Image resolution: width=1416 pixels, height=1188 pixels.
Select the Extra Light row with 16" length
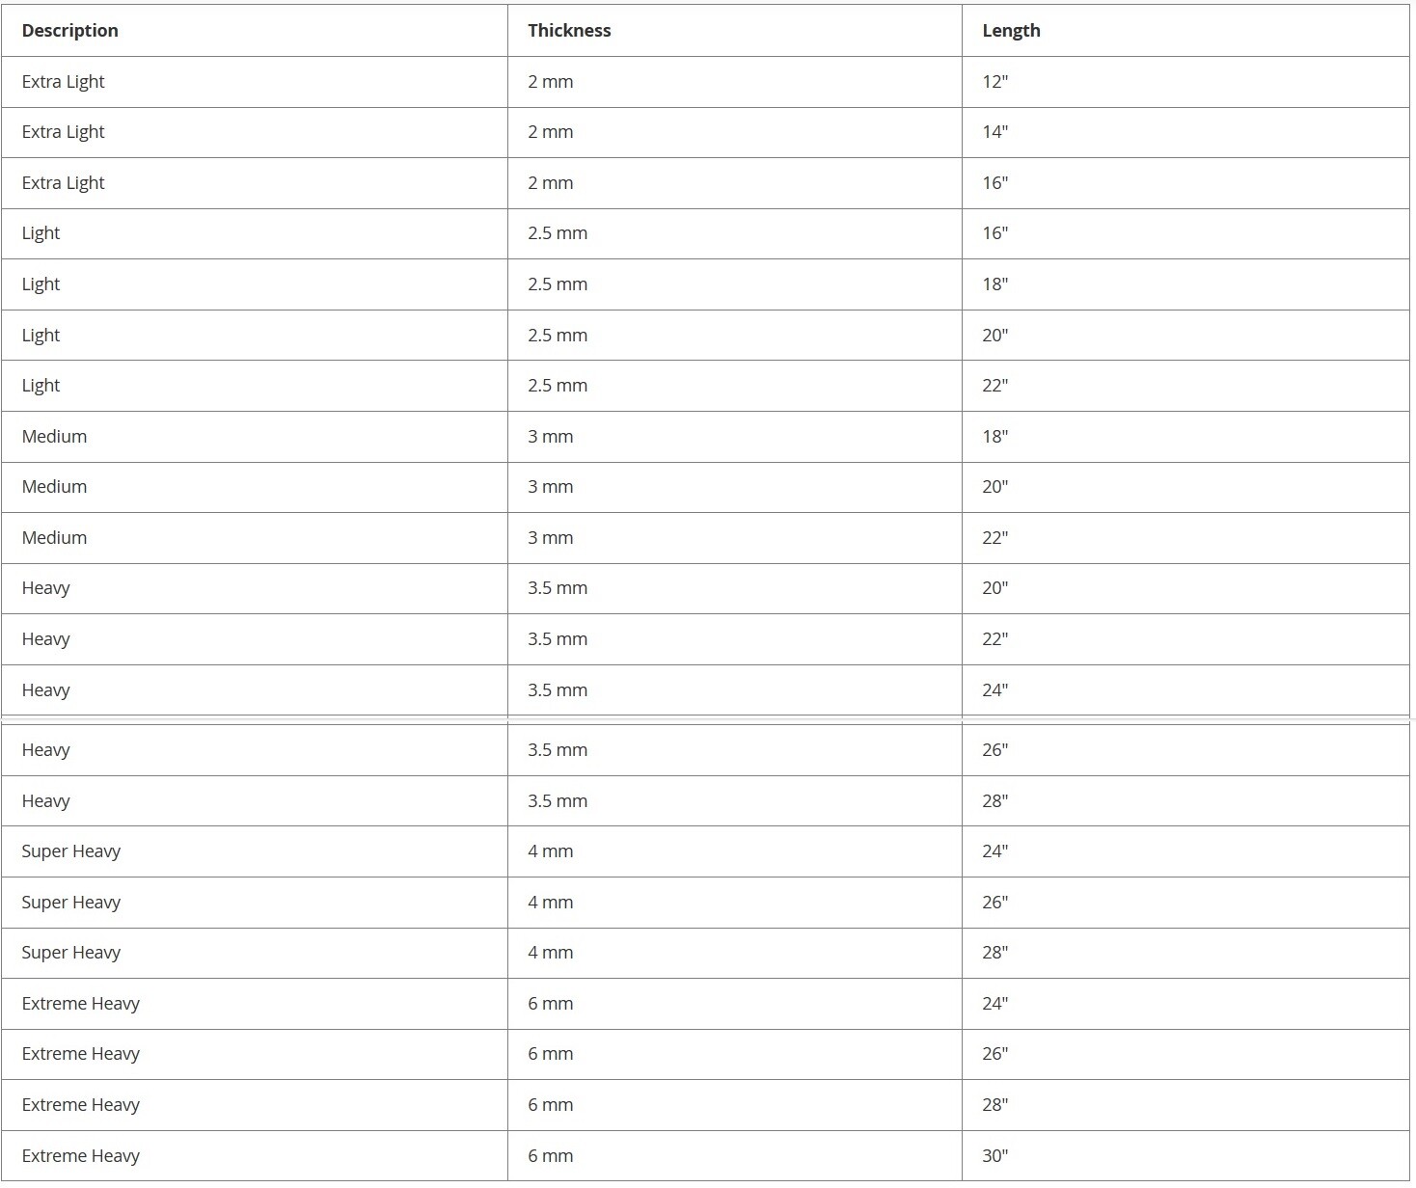point(705,183)
